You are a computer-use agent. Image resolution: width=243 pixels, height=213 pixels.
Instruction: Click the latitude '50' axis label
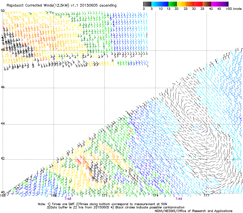coord(3,11)
